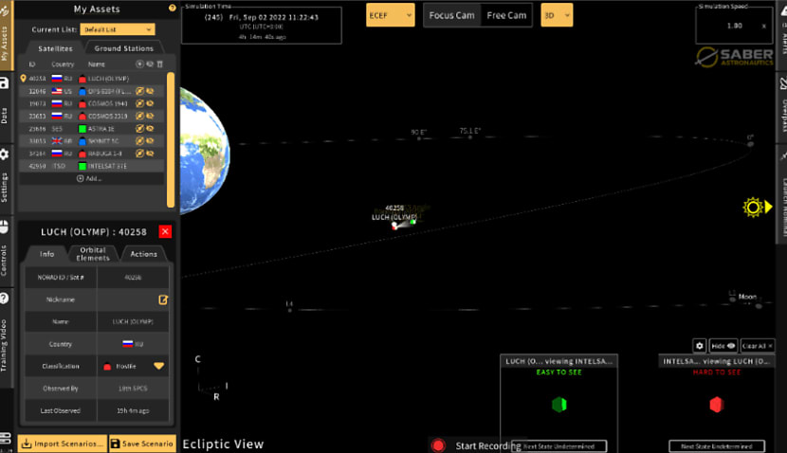
Task: Open viewing panel settings gear
Action: click(699, 346)
